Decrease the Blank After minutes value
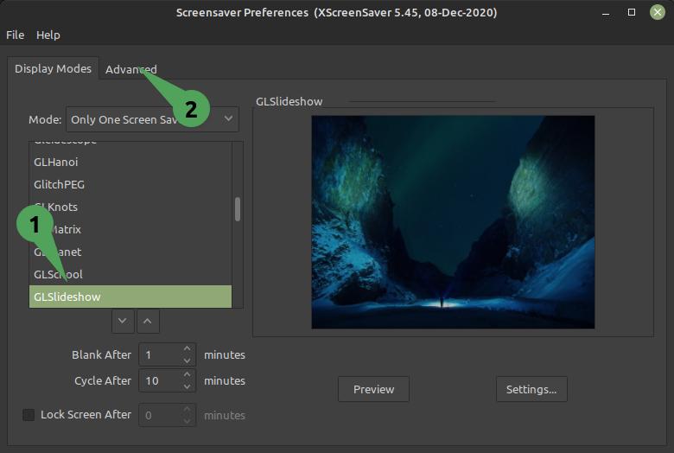This screenshot has width=674, height=453. pos(187,360)
